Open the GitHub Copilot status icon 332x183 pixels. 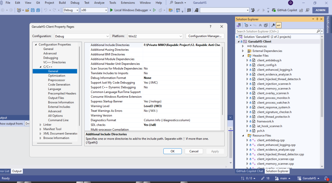[x=274, y=10]
